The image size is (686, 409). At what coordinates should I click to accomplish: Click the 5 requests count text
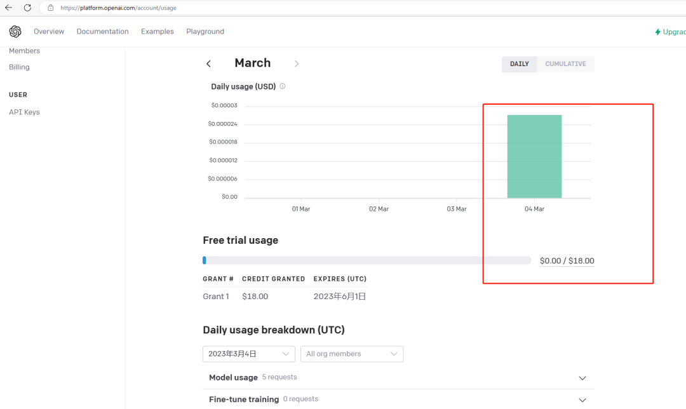[279, 377]
